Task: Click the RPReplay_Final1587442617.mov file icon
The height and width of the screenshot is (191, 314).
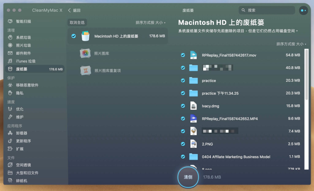Action: click(193, 55)
